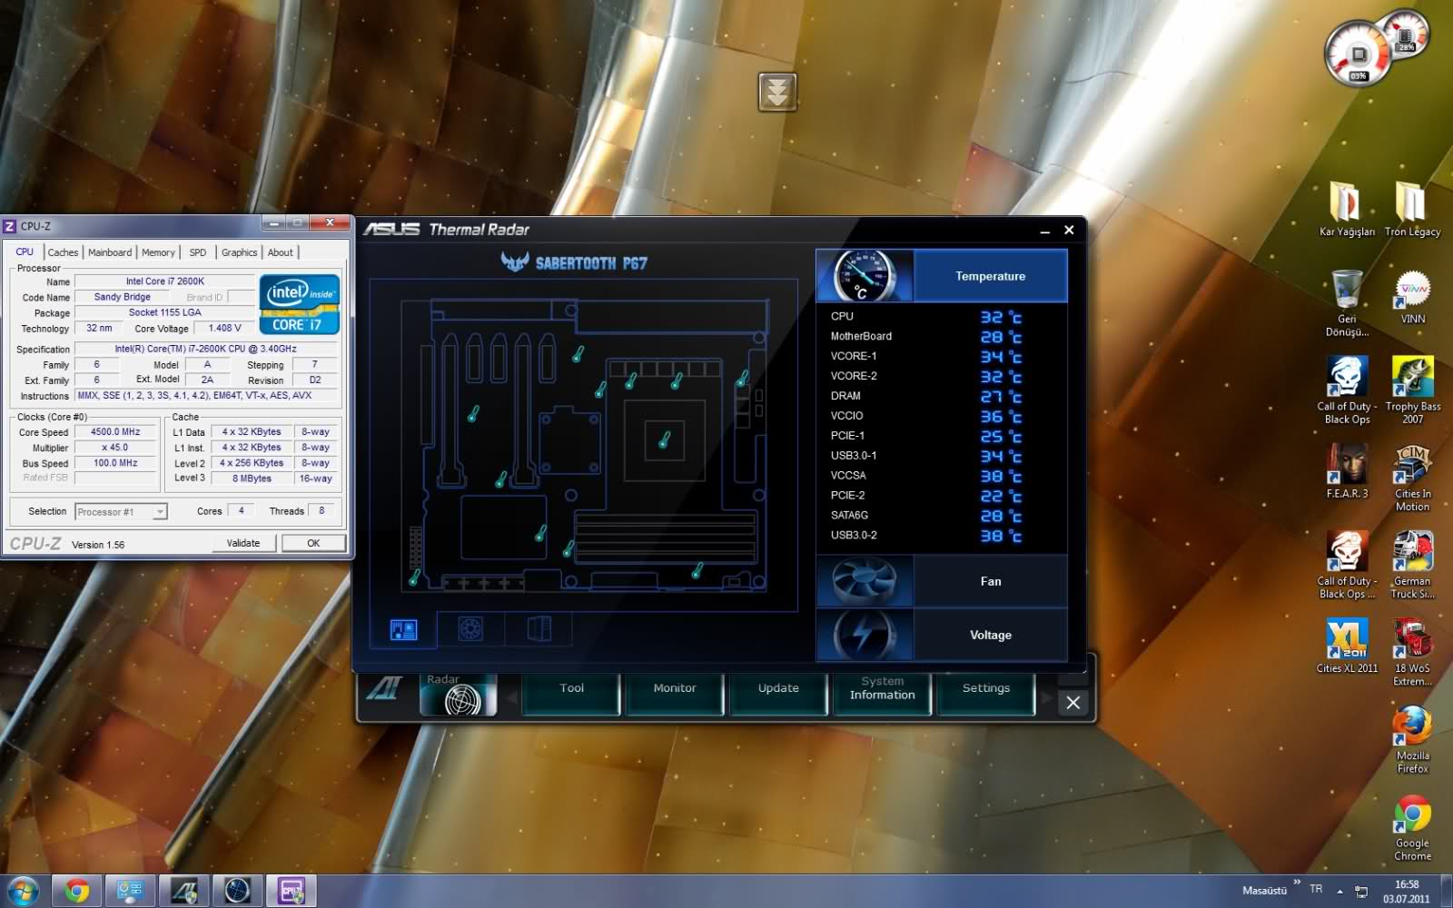Image resolution: width=1453 pixels, height=908 pixels.
Task: Switch to the About tab in CPU-Z
Action: (281, 252)
